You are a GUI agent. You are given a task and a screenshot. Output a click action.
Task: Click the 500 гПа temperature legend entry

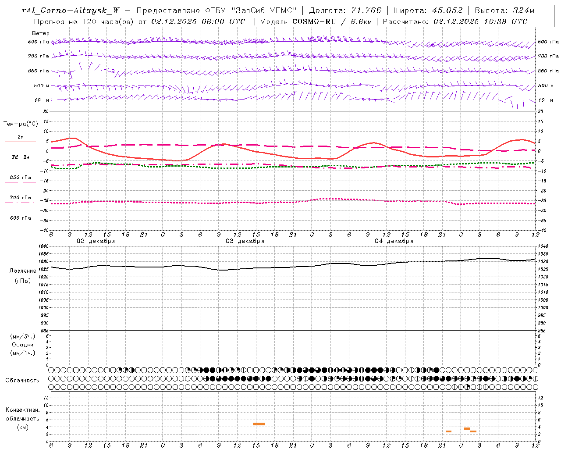click(20, 218)
